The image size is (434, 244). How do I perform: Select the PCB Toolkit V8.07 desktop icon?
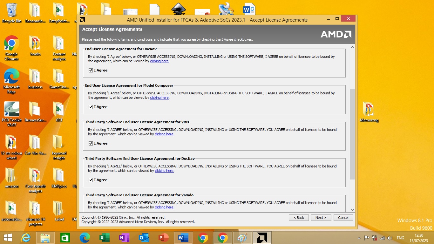coord(12,114)
